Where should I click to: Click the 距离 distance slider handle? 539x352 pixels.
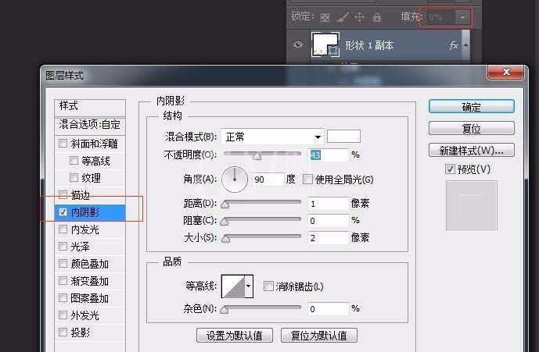(x=225, y=204)
